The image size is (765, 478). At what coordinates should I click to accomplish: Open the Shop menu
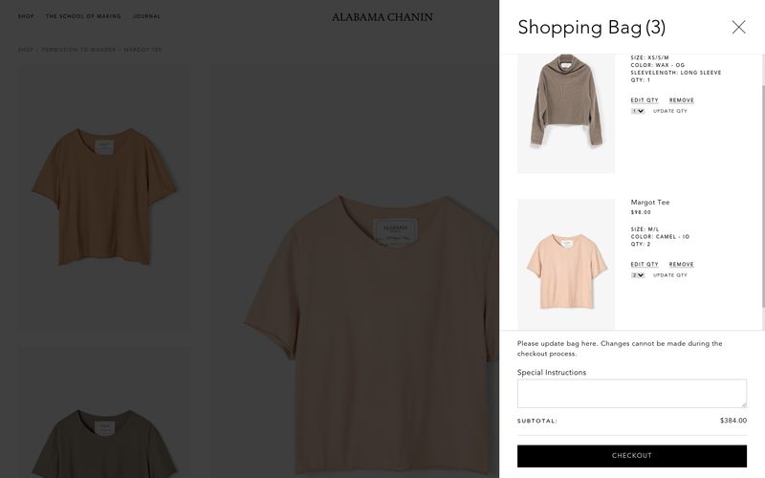pyautogui.click(x=26, y=16)
